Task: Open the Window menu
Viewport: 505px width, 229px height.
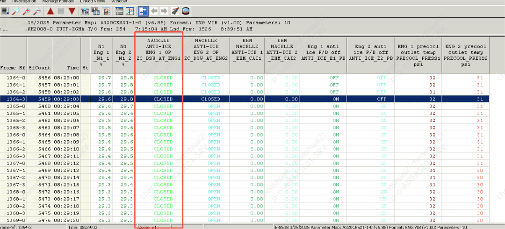Action: coord(119,2)
